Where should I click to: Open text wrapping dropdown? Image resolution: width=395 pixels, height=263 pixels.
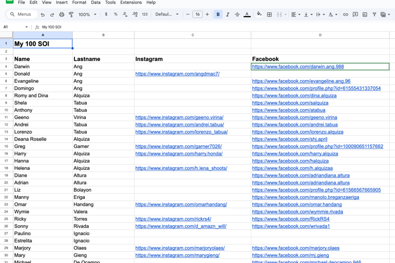[320, 15]
